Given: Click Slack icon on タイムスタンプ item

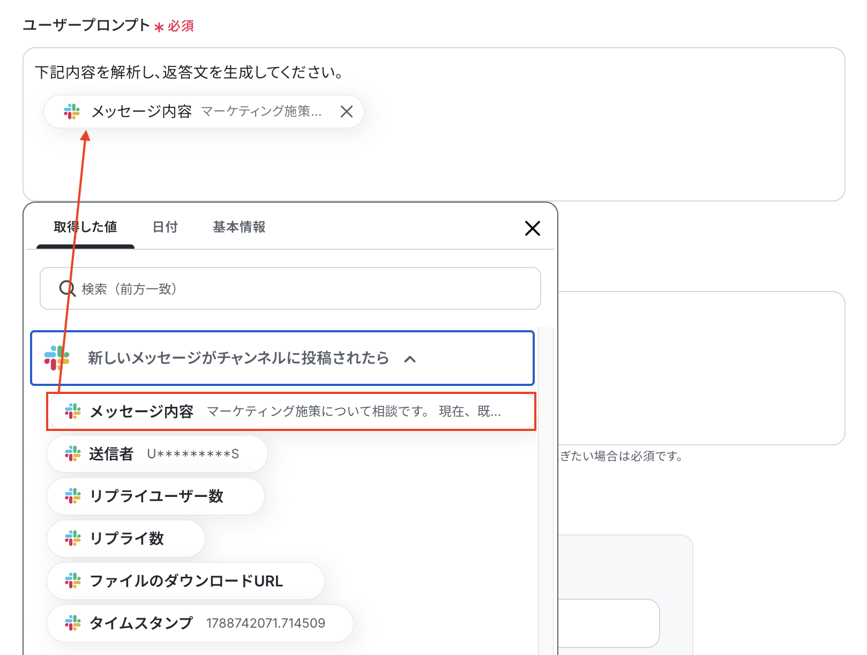Looking at the screenshot, I should 73,623.
